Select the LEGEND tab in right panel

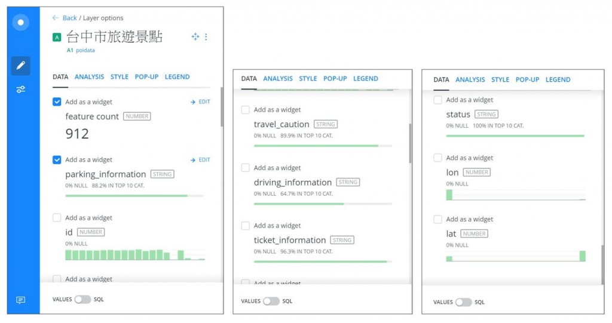coord(558,79)
